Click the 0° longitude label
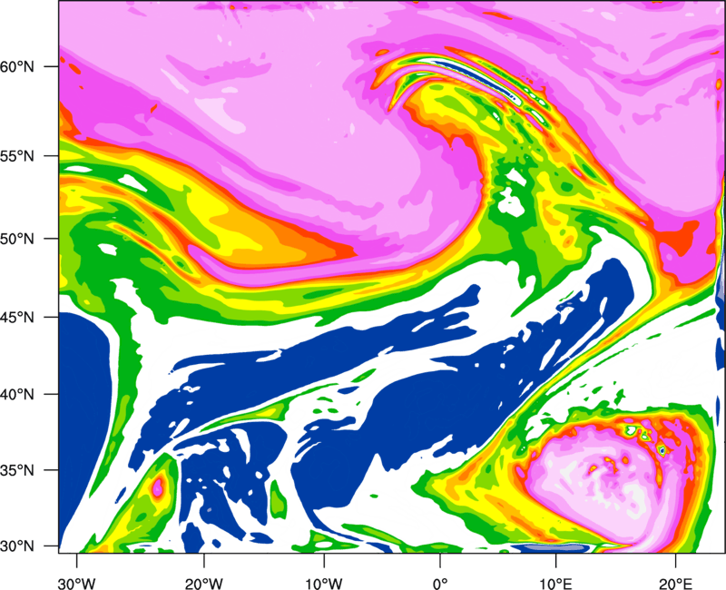726x590 pixels. point(440,584)
